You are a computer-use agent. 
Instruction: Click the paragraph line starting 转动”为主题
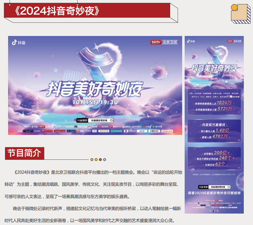click(91, 184)
